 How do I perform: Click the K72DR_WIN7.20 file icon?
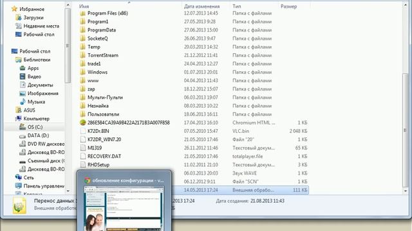click(x=83, y=139)
